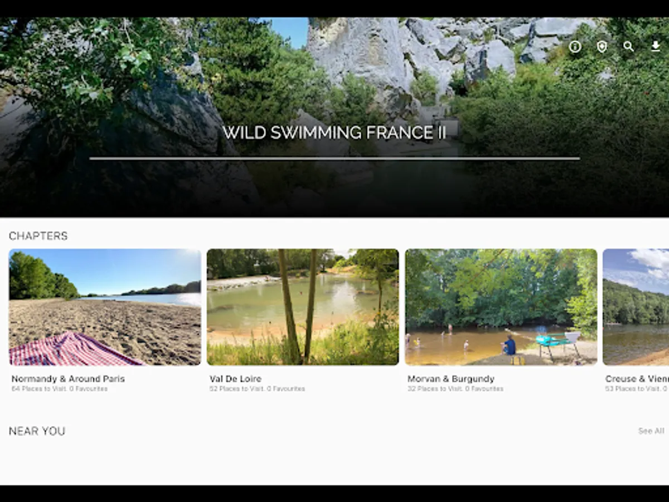Click the white line under the title
This screenshot has height=502, width=669.
point(334,158)
